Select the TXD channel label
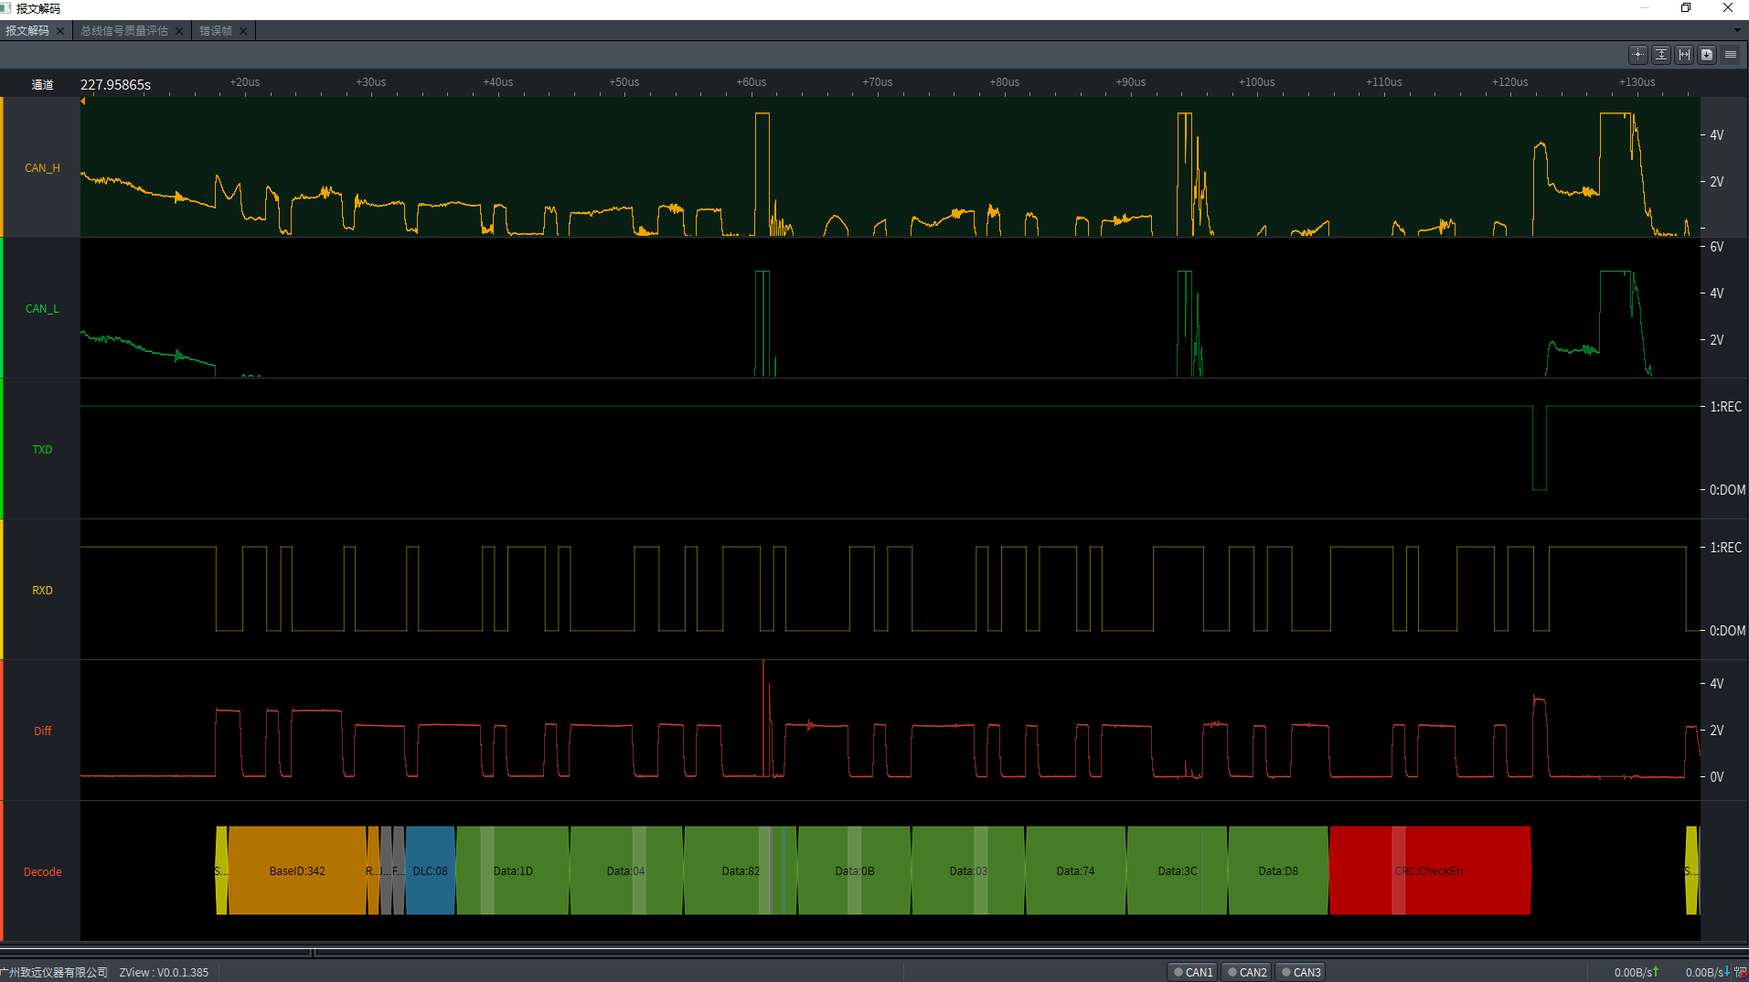The width and height of the screenshot is (1749, 982). 42,450
